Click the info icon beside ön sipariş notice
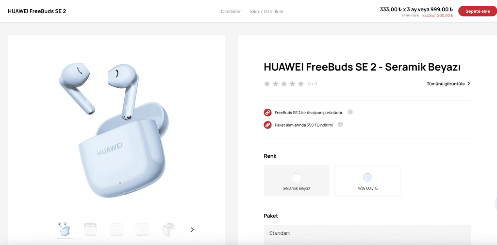497x245 pixels. tap(350, 112)
